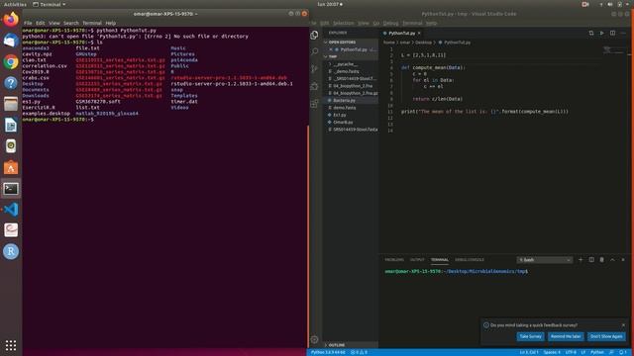The width and height of the screenshot is (634, 356).
Task: Open the Explorer view in VS Code activity bar
Action: (x=315, y=35)
